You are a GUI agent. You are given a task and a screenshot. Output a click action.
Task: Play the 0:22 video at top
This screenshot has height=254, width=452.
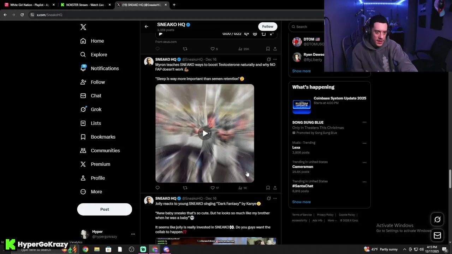pos(160,34)
